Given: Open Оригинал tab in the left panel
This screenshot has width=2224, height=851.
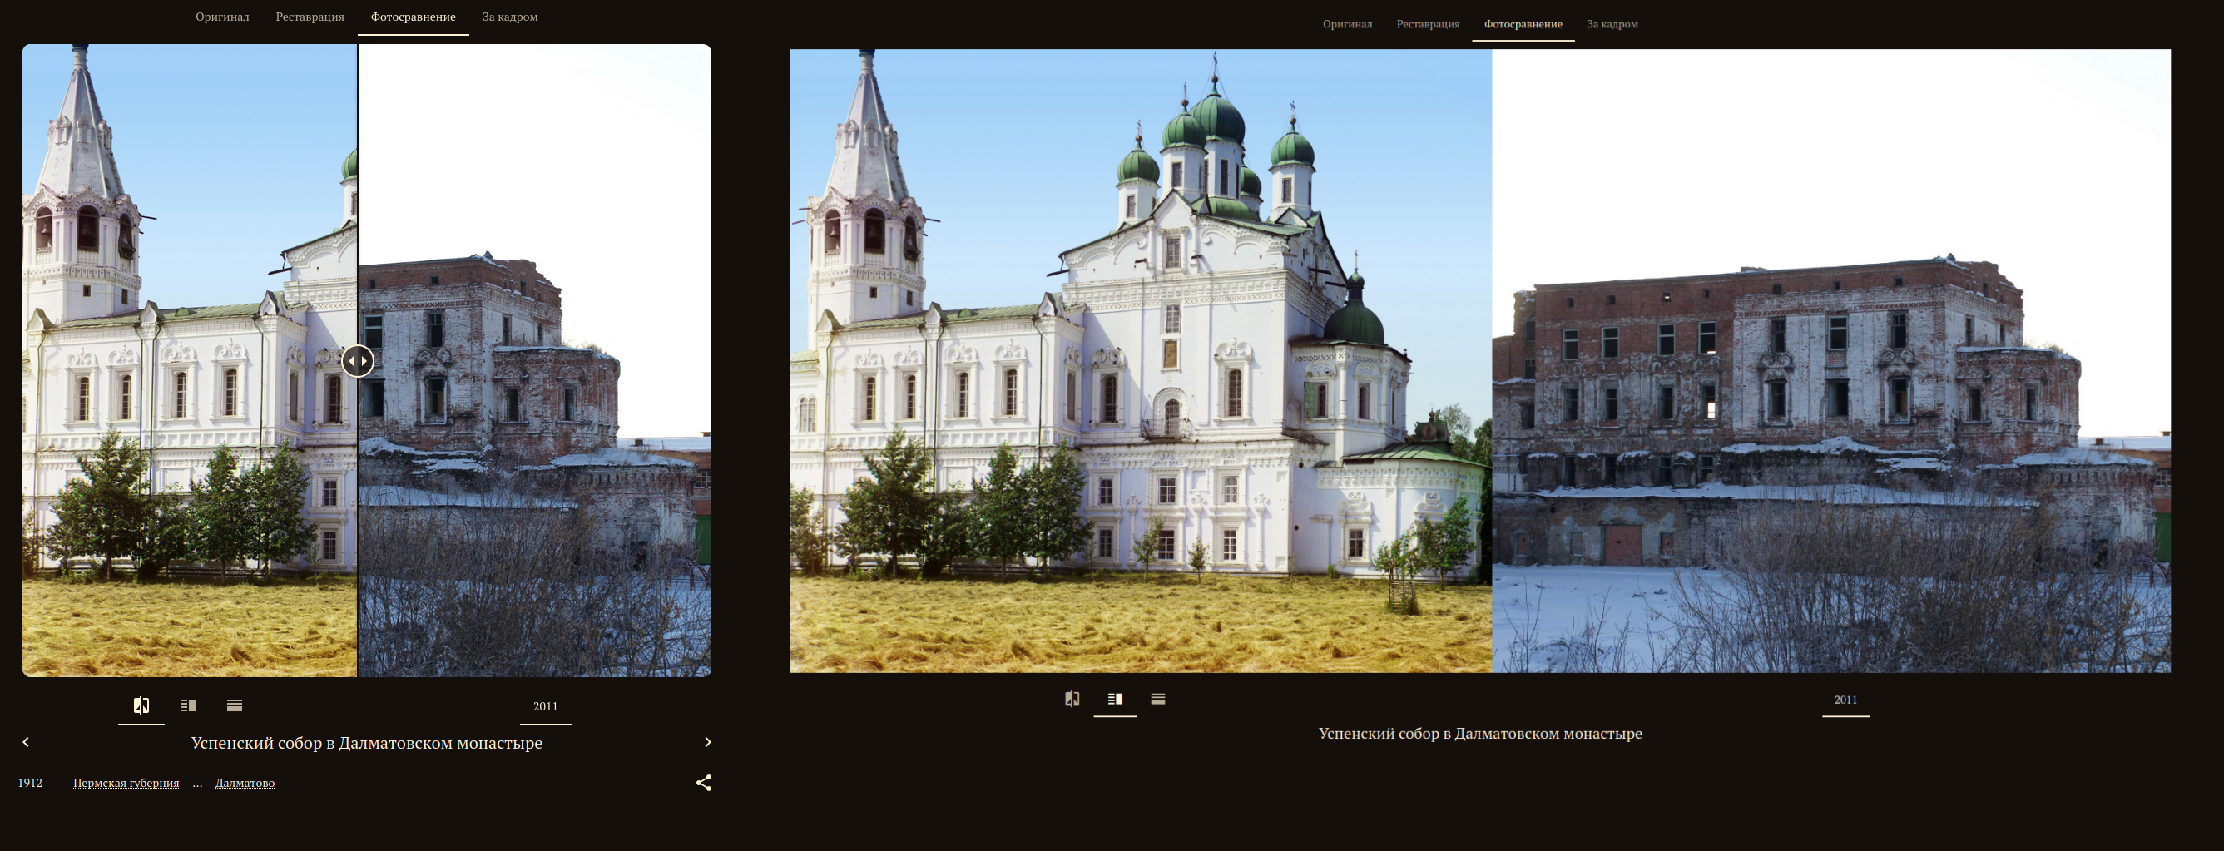Looking at the screenshot, I should (x=222, y=17).
